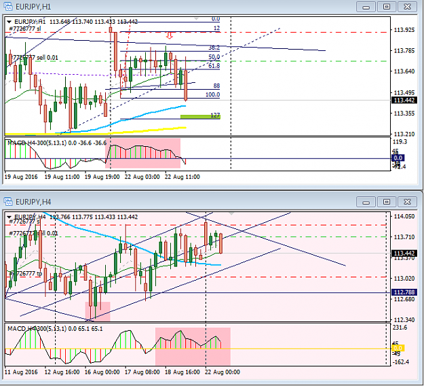Click the 113.785 price label on H1 axis
Image resolution: width=424 pixels, height=386 pixels.
coord(404,51)
